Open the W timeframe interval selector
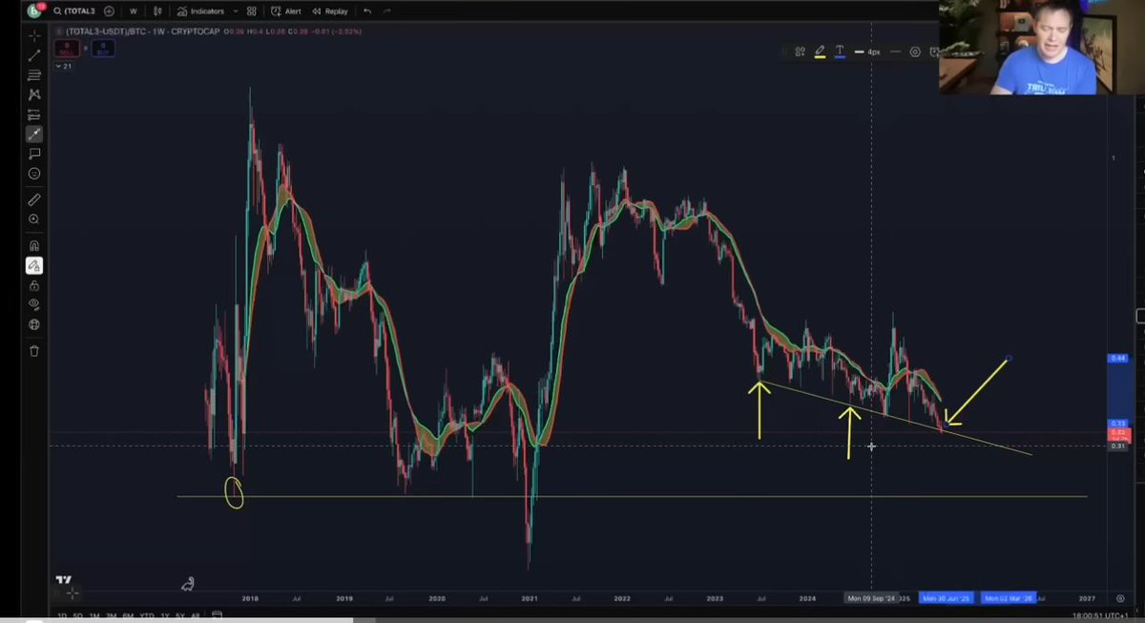 pyautogui.click(x=133, y=11)
